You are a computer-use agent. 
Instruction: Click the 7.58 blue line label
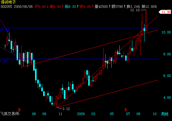click(4, 61)
